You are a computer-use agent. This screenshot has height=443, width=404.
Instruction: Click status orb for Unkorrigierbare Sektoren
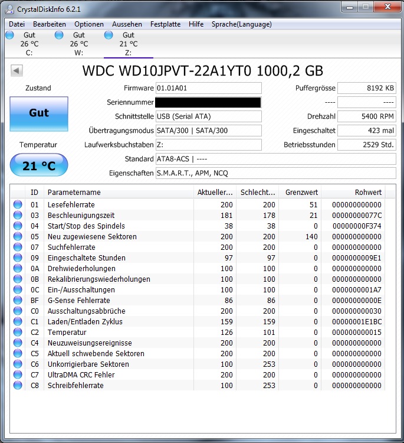(18, 364)
